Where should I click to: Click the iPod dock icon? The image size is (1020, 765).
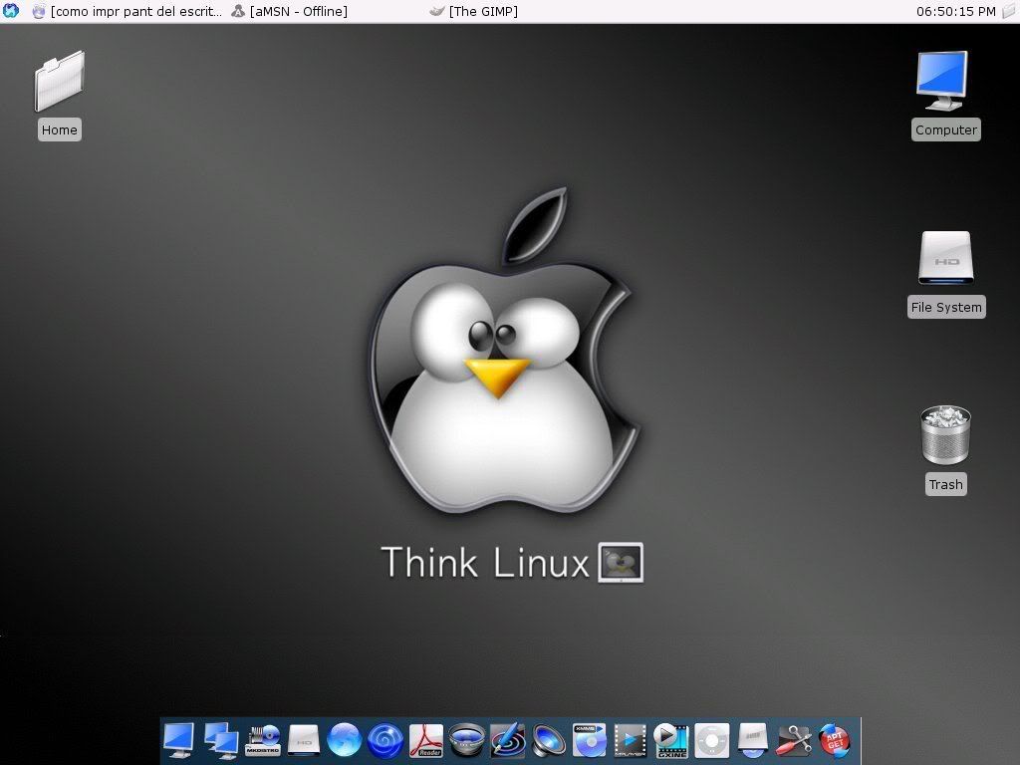[x=711, y=740]
